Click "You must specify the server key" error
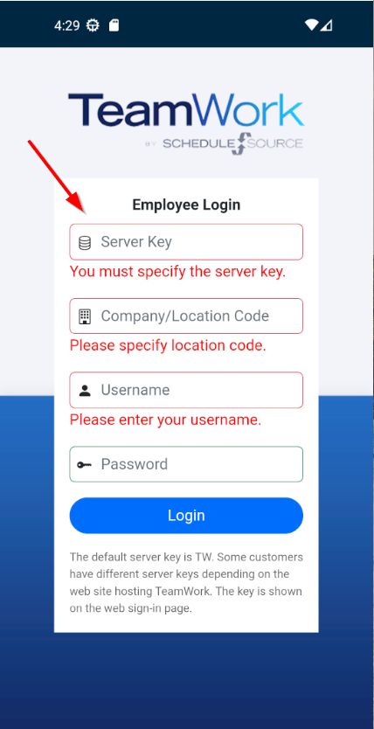Screen dimensions: 374x729 (x=177, y=272)
